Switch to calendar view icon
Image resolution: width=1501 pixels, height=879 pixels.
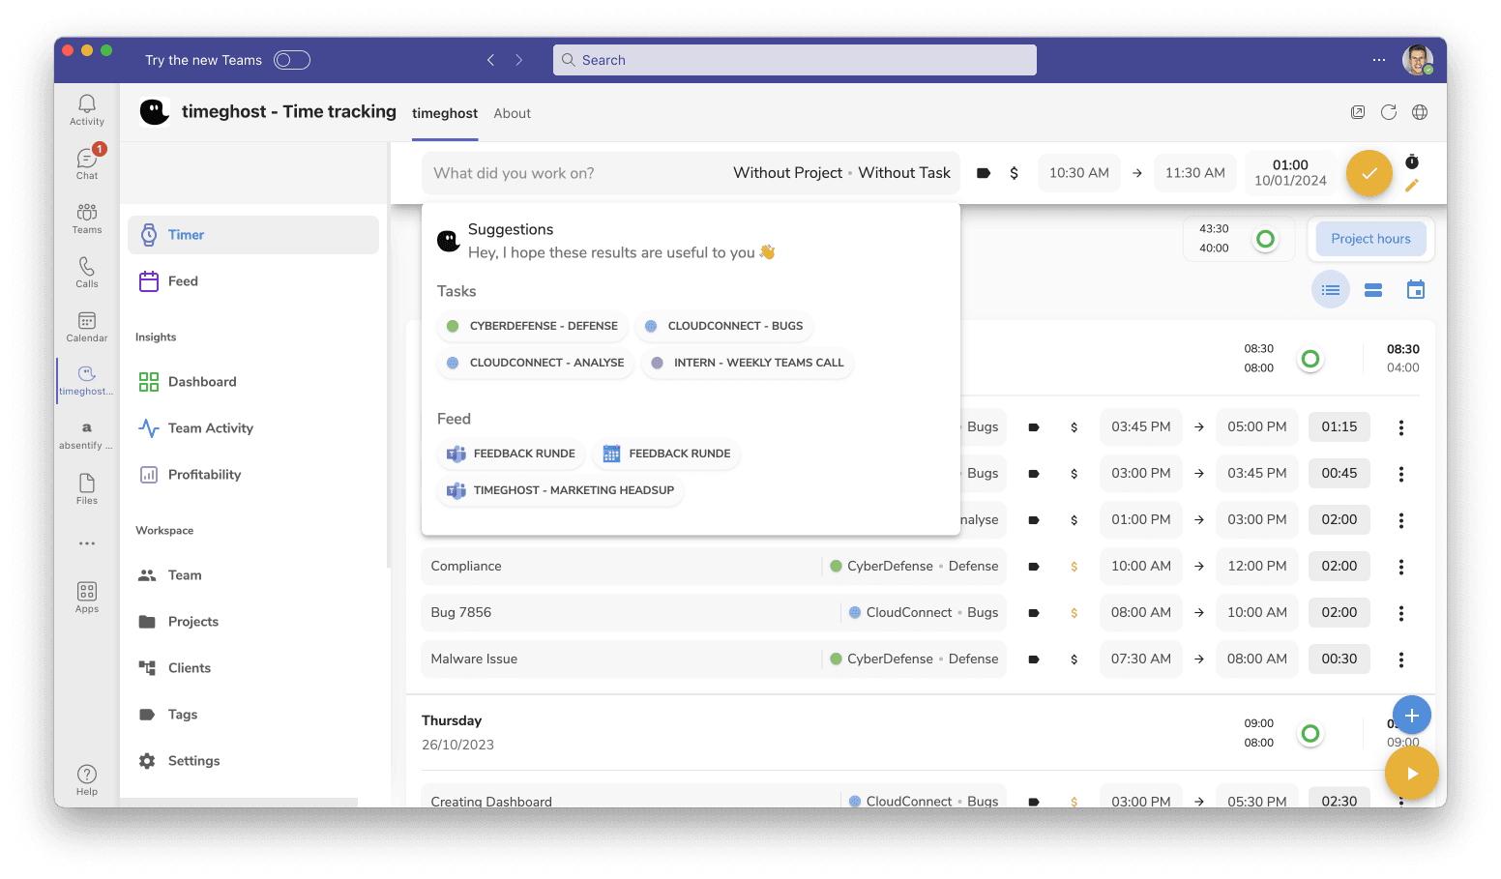click(x=1416, y=290)
